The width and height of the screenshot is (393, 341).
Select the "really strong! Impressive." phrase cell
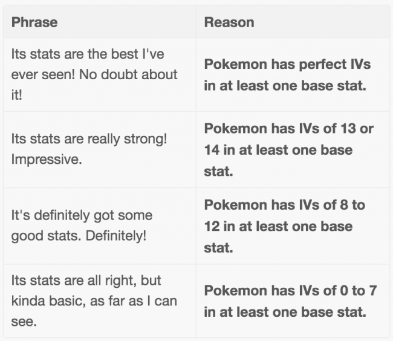(89, 149)
